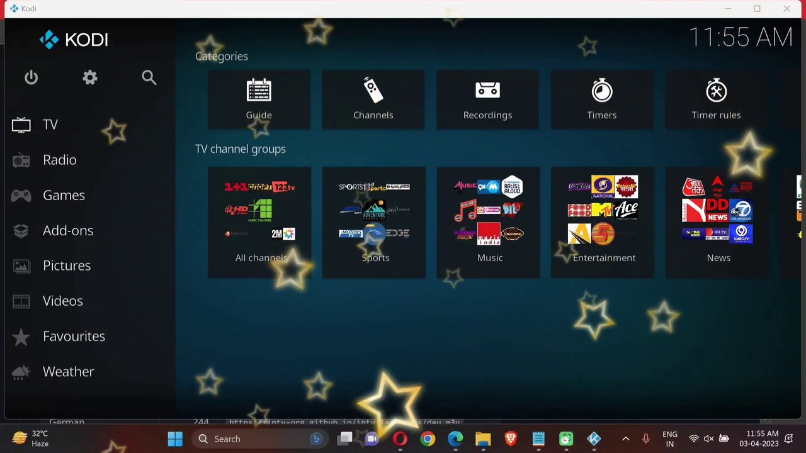Open the Channels category tile
Image resolution: width=806 pixels, height=453 pixels.
[x=373, y=99]
